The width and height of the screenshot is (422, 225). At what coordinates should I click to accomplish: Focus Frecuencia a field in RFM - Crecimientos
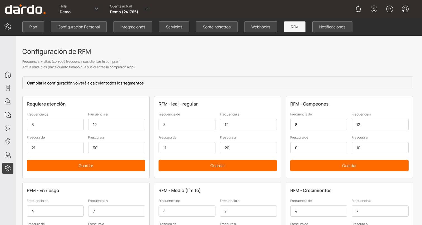(380, 211)
